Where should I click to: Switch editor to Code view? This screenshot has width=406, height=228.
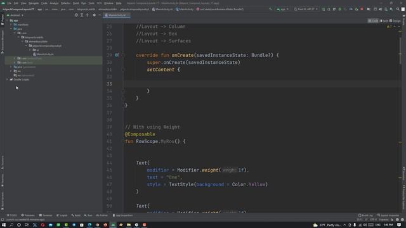(373, 21)
